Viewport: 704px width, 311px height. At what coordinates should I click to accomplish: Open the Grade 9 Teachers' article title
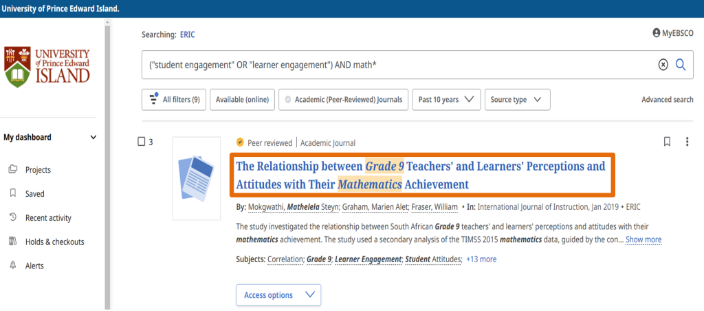pos(420,175)
